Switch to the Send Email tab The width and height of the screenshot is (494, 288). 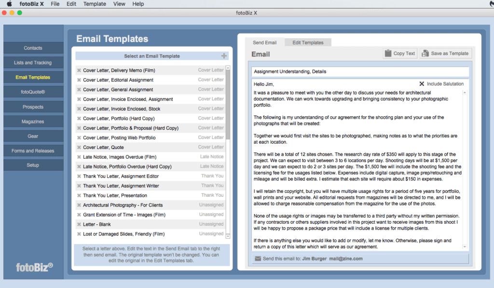[265, 42]
